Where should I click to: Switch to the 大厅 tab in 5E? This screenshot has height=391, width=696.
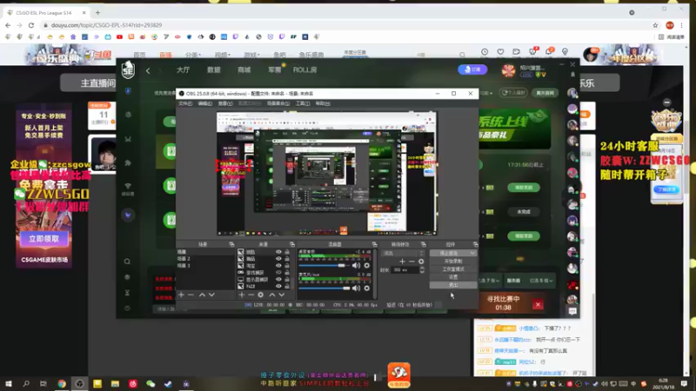coord(183,70)
